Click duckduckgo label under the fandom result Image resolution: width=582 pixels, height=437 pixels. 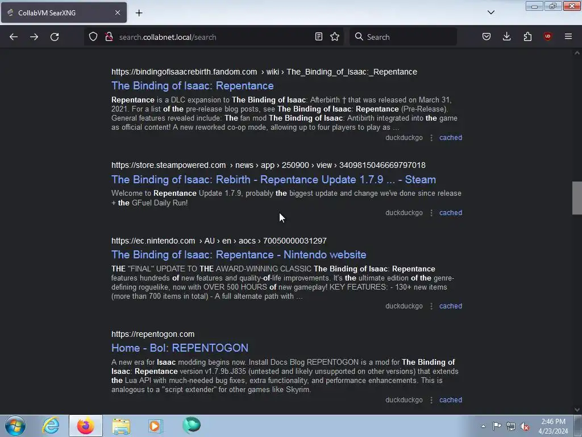click(404, 138)
